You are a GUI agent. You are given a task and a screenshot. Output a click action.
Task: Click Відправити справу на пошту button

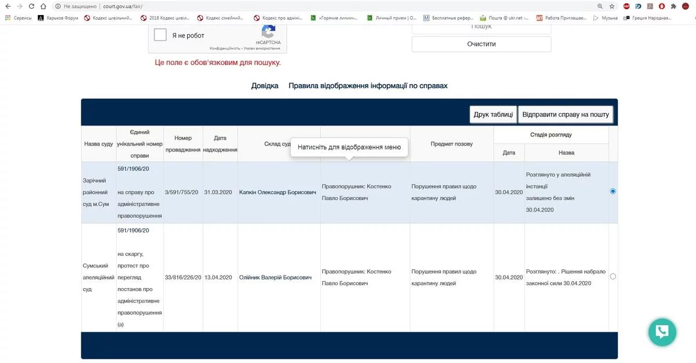565,115
